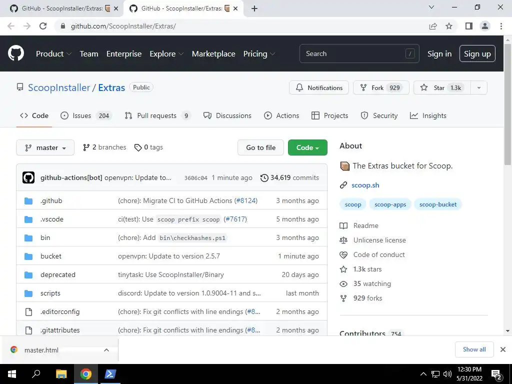Star the Extras repository
Image resolution: width=512 pixels, height=384 pixels.
click(442, 87)
